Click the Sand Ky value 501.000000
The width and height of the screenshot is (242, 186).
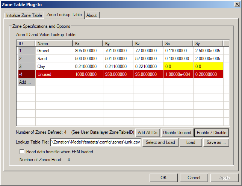point(118,59)
